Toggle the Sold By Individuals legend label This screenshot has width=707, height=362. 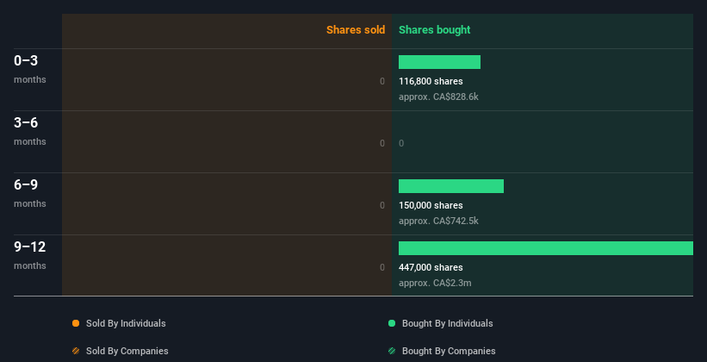pyautogui.click(x=126, y=323)
